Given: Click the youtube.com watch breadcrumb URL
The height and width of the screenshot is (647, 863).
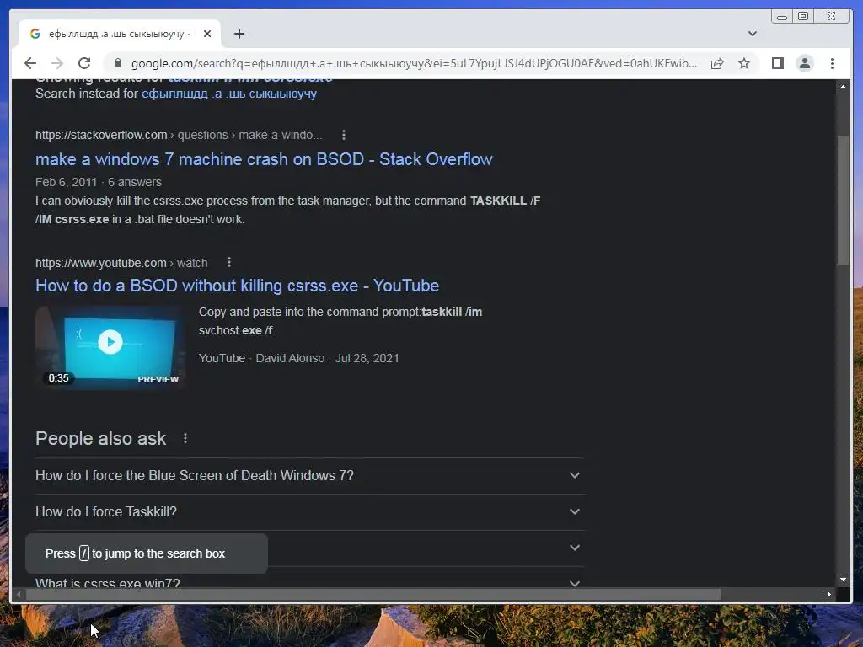Looking at the screenshot, I should (x=121, y=263).
